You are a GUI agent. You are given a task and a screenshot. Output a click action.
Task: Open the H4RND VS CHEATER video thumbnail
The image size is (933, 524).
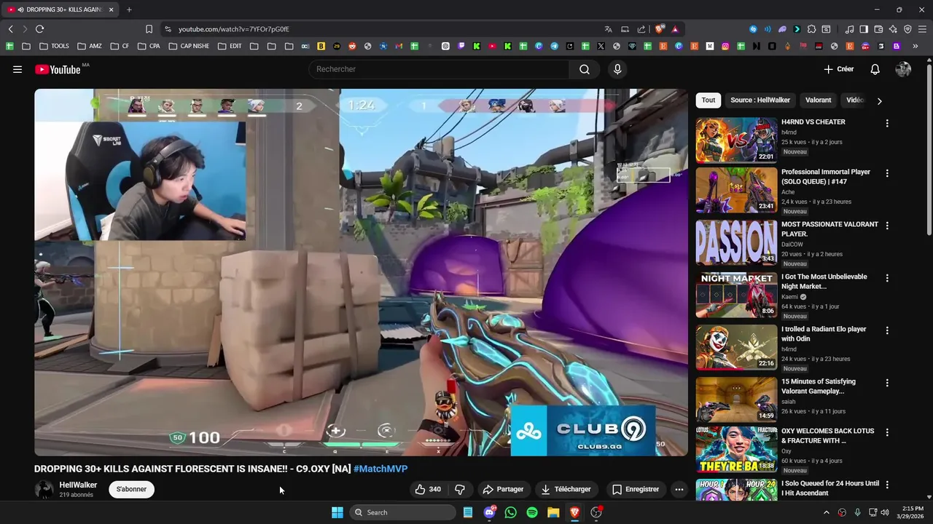736,140
